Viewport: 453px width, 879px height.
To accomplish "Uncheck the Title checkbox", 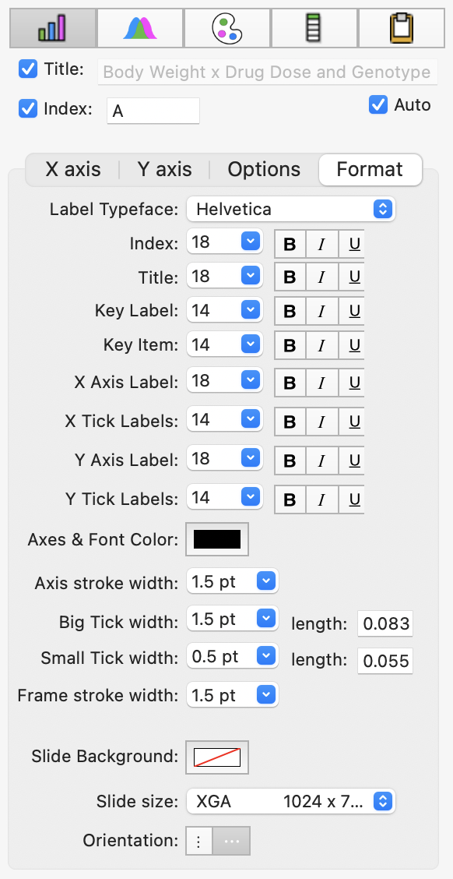I will click(28, 69).
